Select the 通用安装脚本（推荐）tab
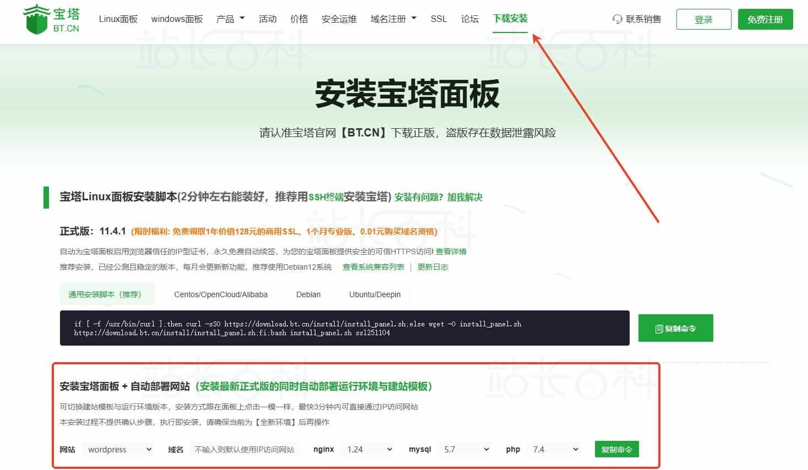 coord(107,294)
